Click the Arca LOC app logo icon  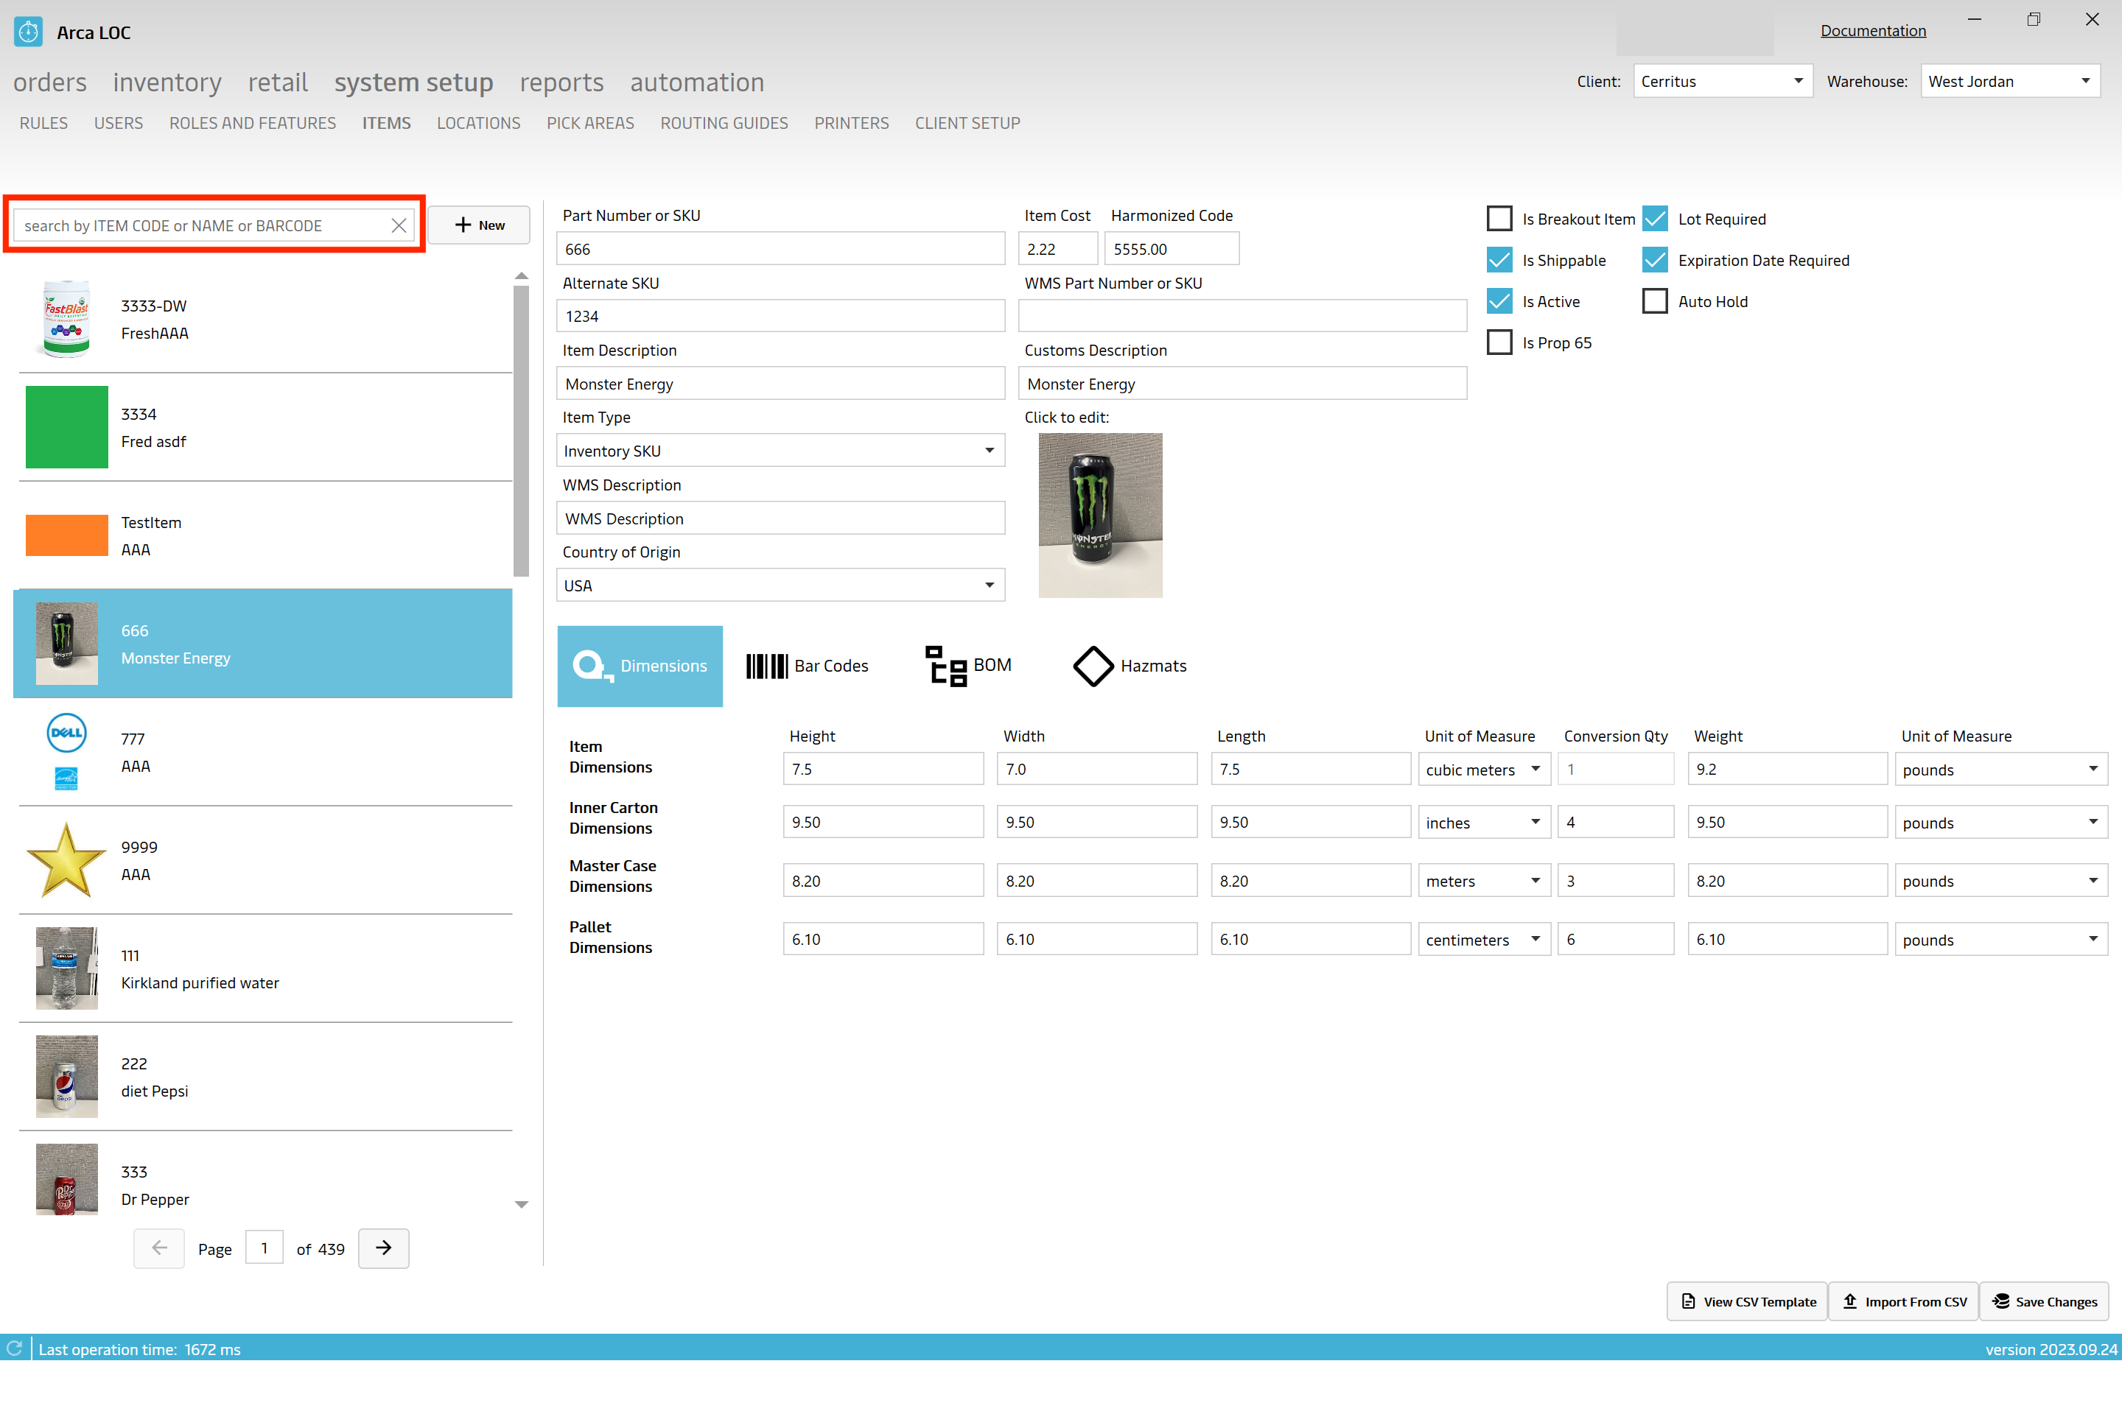tap(29, 32)
